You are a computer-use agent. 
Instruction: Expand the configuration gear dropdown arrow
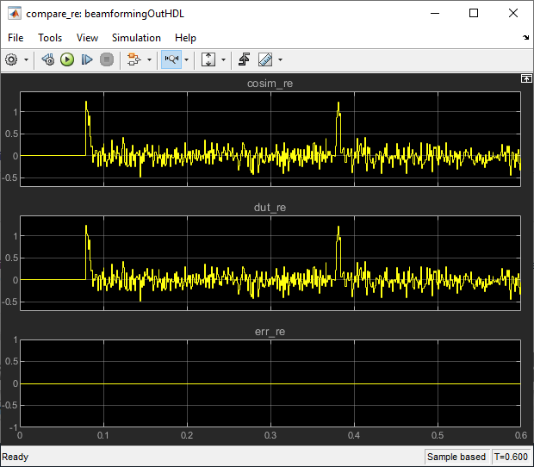click(x=26, y=59)
